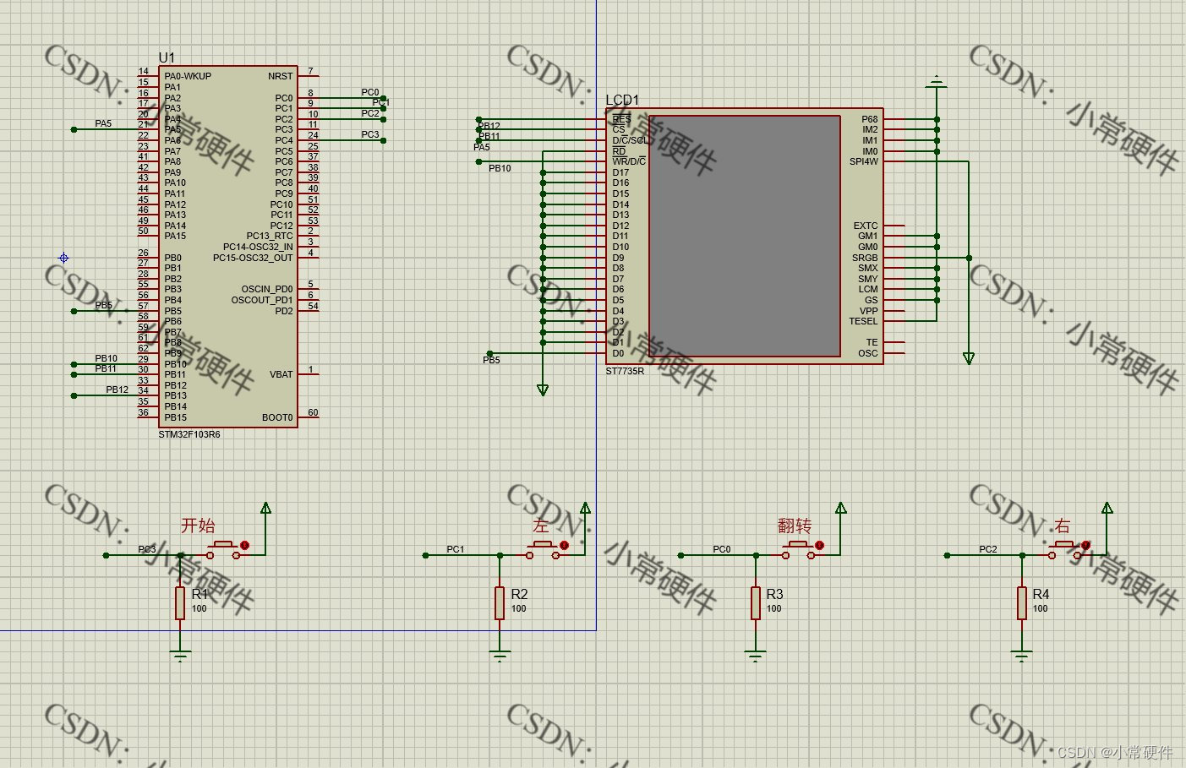The image size is (1186, 768).
Task: Select resistor R2 symbol
Action: [500, 603]
